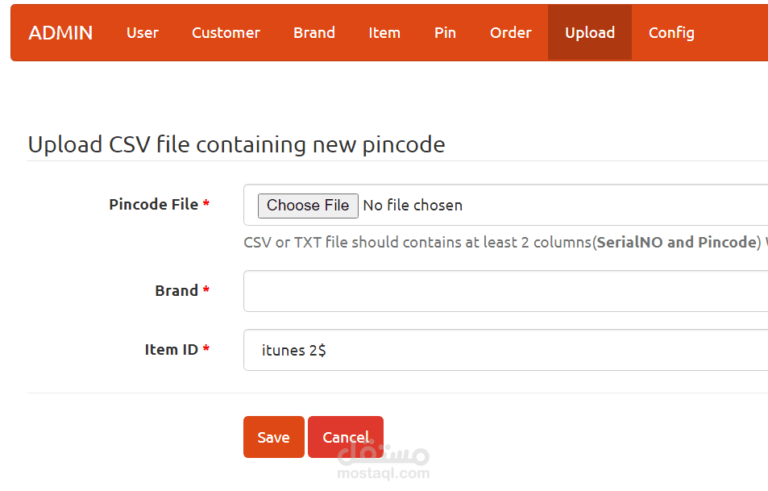This screenshot has width=768, height=491.
Task: Click the 'Upload CSV file' page heading
Action: [x=236, y=145]
